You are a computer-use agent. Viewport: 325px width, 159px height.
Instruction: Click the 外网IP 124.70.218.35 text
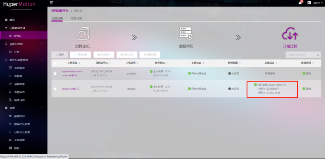click(269, 93)
